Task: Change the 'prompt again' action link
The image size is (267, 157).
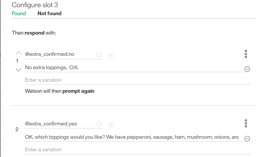Action: coord(79,91)
